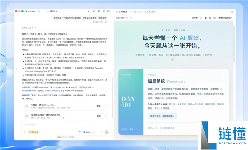Copy the user message with the copy icon

coord(102,22)
